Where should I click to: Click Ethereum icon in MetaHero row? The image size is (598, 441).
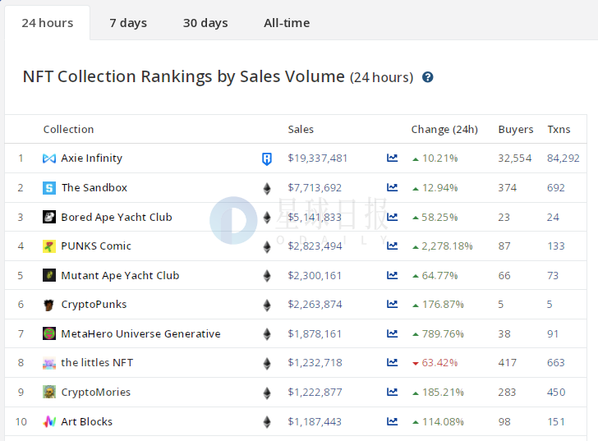(x=267, y=334)
